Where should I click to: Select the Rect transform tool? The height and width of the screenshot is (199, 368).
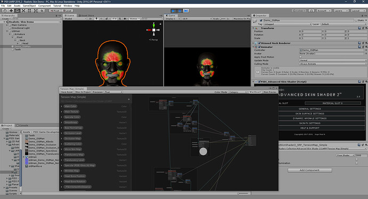coord(29,11)
